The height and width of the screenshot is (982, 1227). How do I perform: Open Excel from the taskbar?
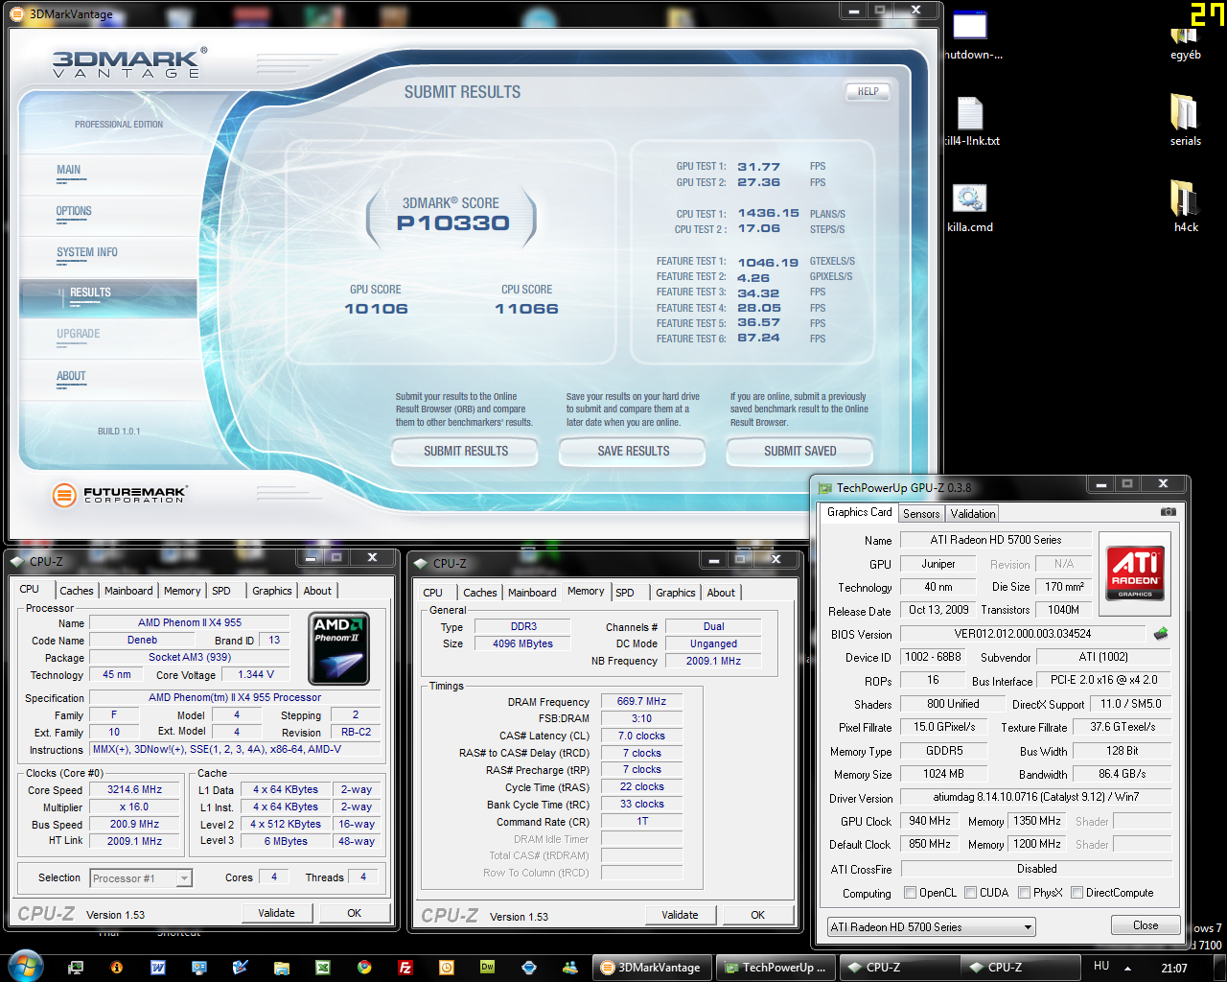tap(323, 968)
